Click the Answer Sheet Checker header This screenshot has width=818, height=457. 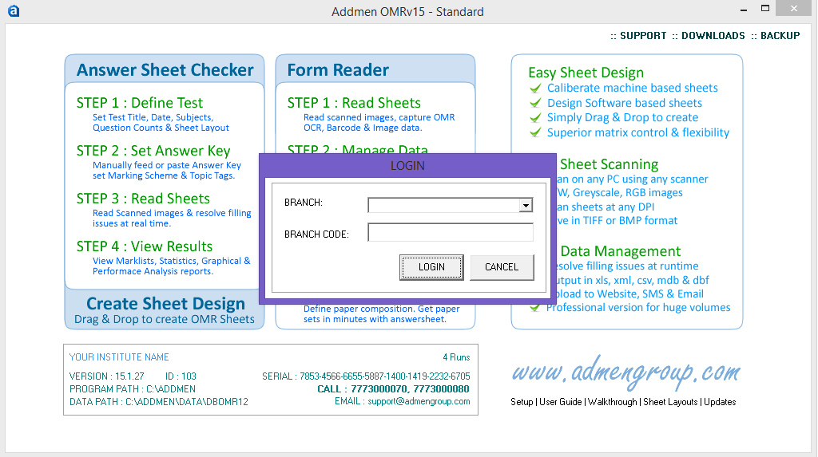coord(165,70)
